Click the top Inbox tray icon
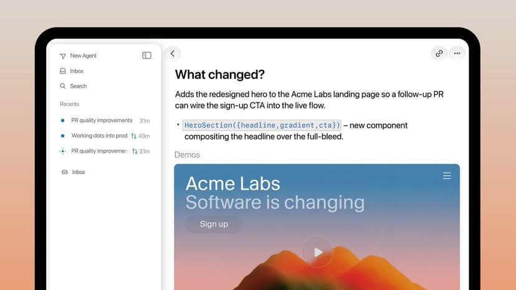 tap(62, 71)
